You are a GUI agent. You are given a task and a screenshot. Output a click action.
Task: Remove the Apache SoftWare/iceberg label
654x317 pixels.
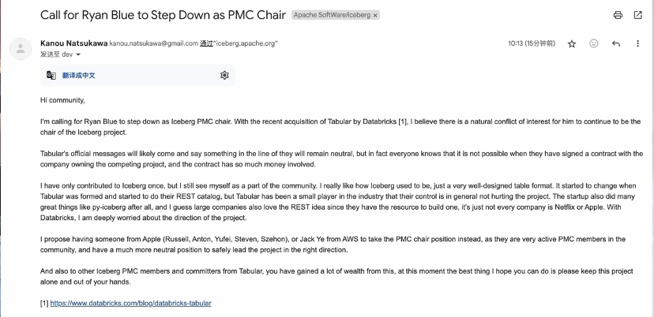coord(375,15)
